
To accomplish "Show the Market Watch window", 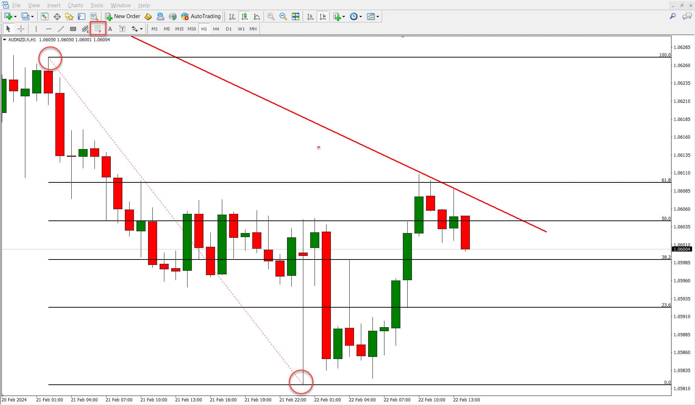I will pyautogui.click(x=45, y=16).
